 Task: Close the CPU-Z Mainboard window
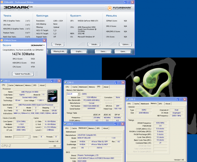pyautogui.click(x=123, y=124)
